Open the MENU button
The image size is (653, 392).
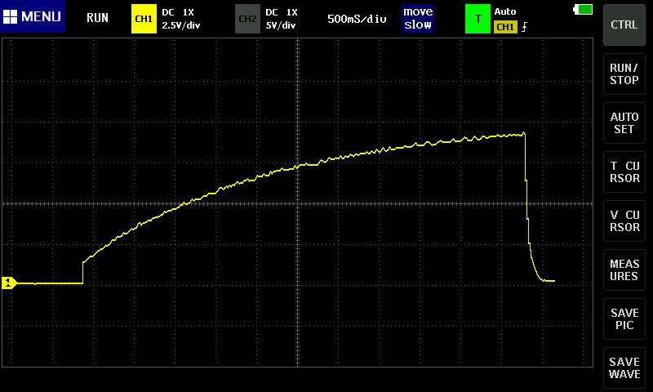click(33, 17)
